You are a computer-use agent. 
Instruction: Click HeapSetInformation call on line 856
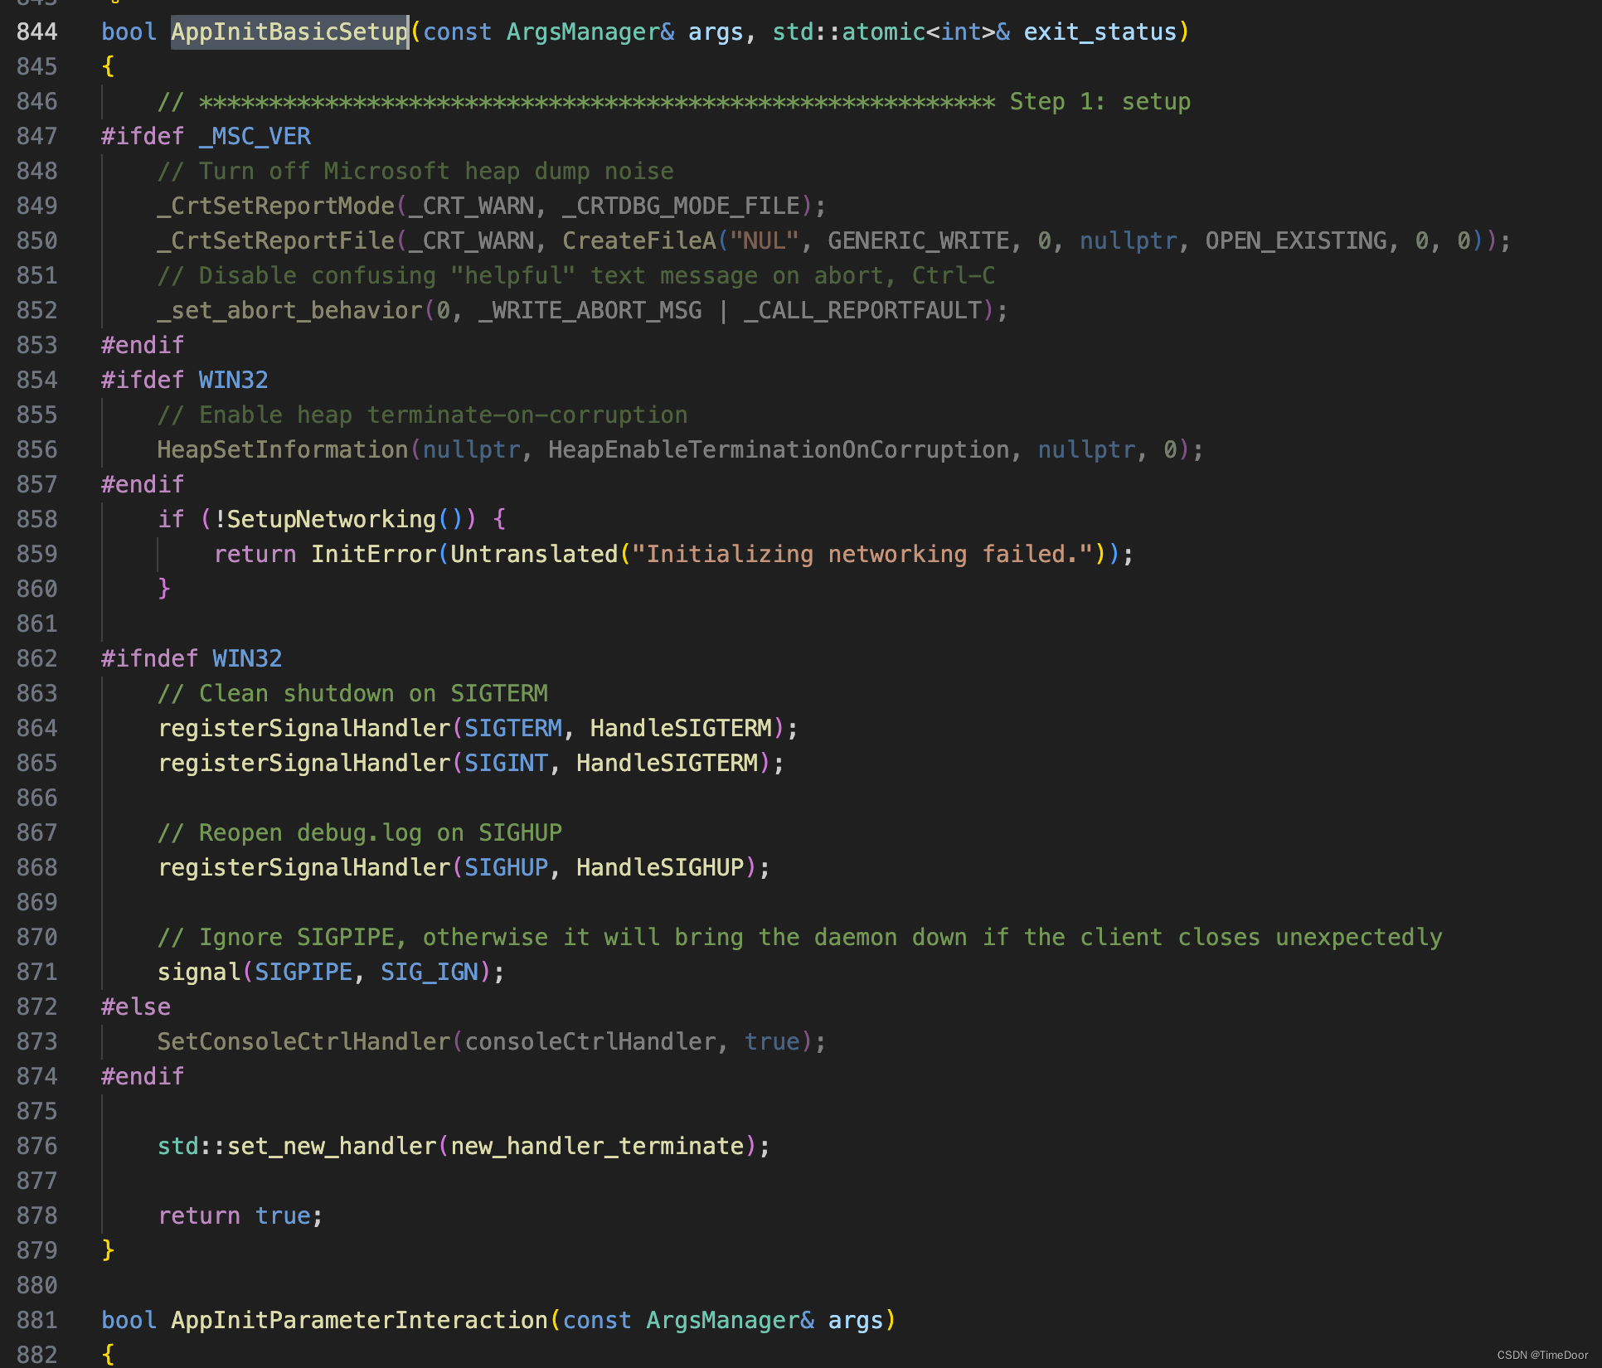[283, 449]
